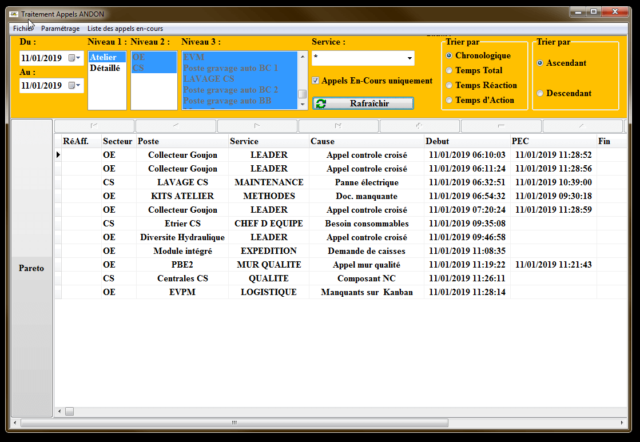
Task: Select Ascendant sort order
Action: 540,63
